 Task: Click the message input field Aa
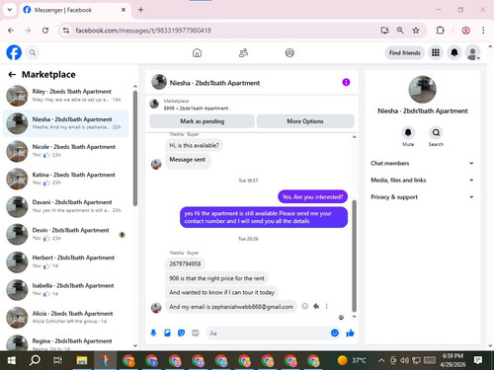click(x=268, y=333)
